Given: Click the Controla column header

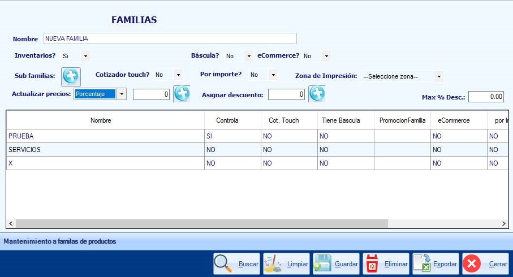Looking at the screenshot, I should [x=232, y=120].
